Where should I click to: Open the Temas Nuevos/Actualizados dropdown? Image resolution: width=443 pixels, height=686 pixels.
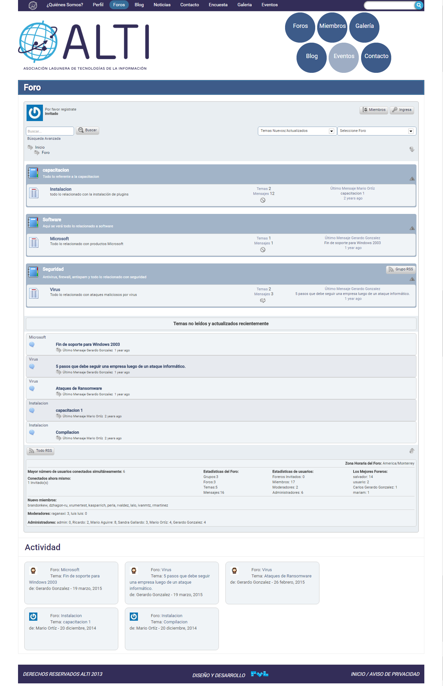tap(297, 131)
